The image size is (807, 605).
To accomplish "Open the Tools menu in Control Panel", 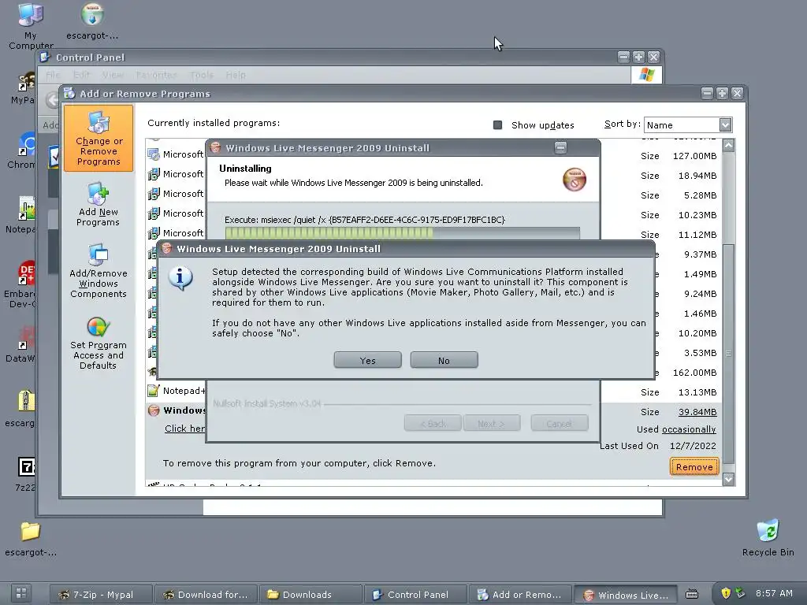I will [201, 75].
